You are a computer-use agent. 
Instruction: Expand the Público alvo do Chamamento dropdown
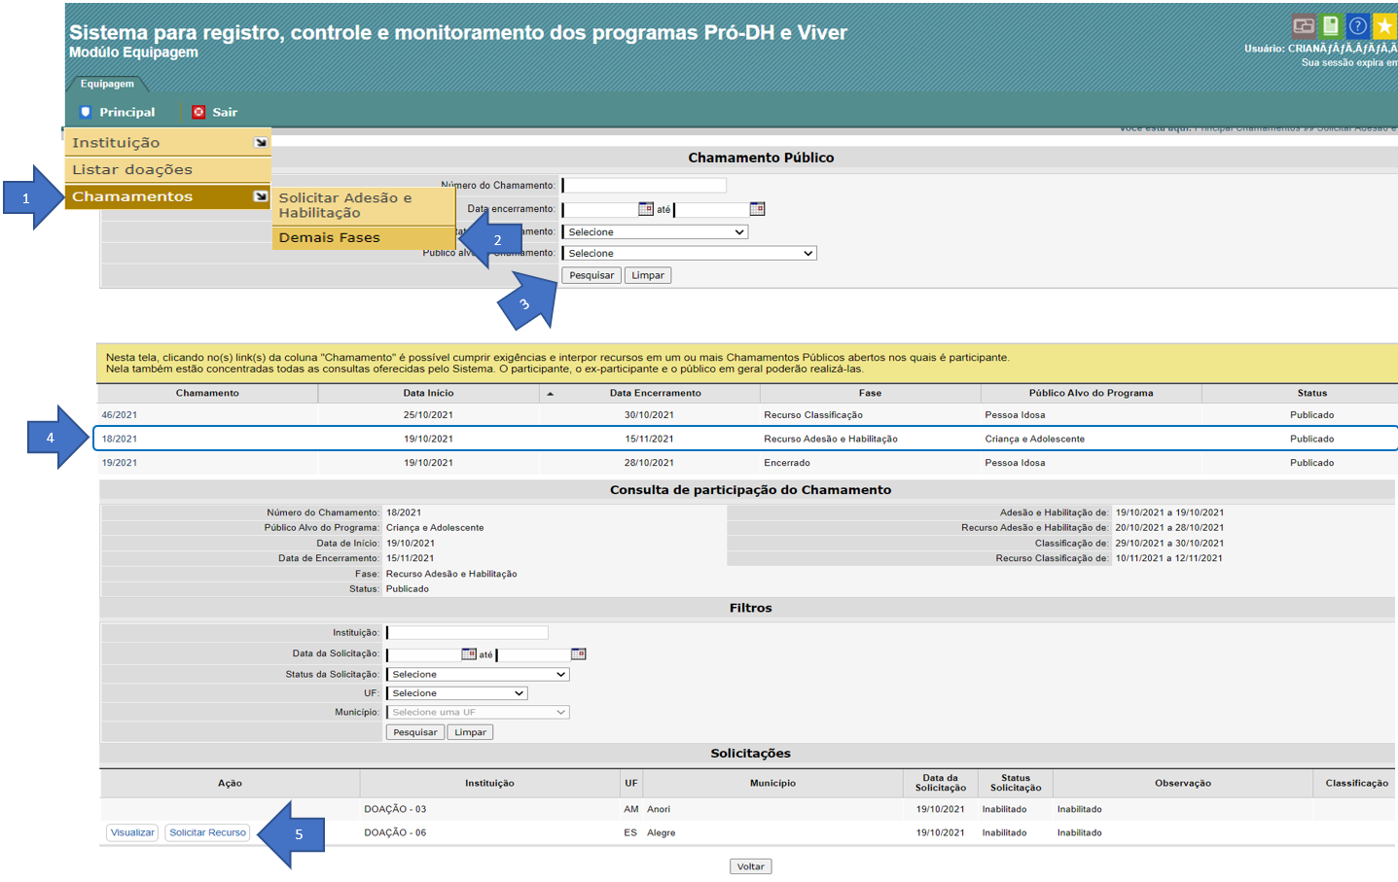click(x=689, y=254)
